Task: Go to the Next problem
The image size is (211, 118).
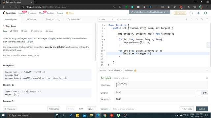Action: [92, 109]
